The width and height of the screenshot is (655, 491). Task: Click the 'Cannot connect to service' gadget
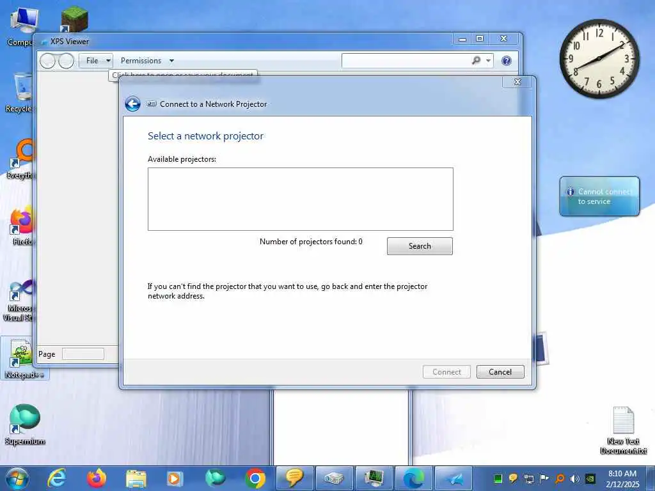coord(599,196)
